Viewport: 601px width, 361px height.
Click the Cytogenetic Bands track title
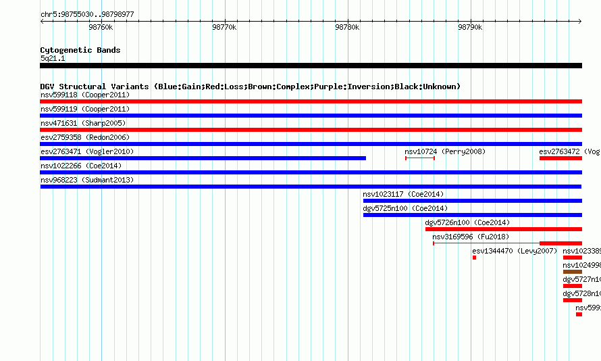pyautogui.click(x=80, y=50)
